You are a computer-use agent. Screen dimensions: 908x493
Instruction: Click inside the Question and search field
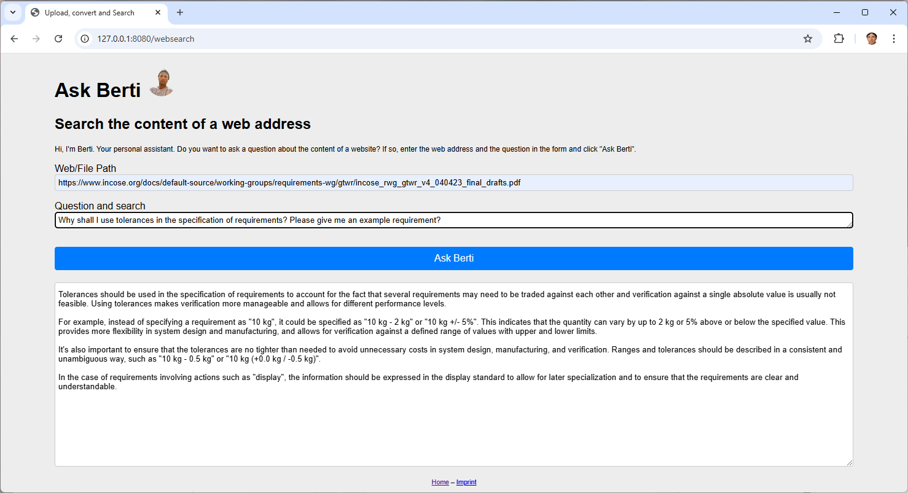453,220
